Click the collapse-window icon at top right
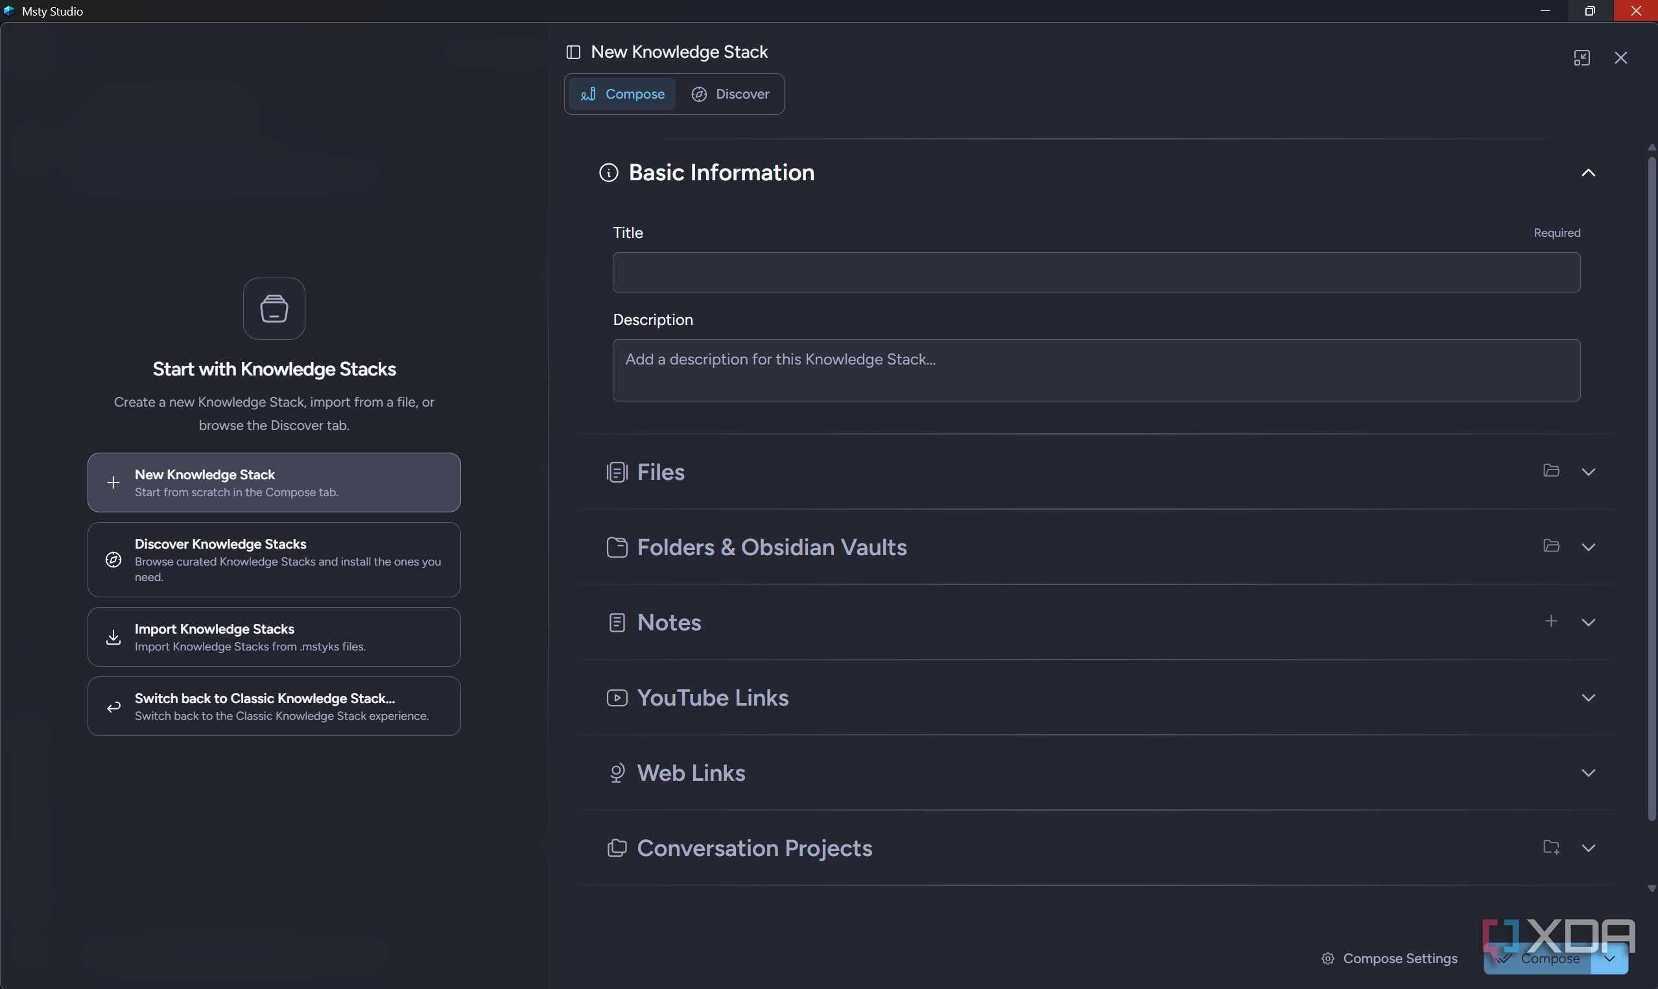The image size is (1658, 989). pyautogui.click(x=1581, y=58)
